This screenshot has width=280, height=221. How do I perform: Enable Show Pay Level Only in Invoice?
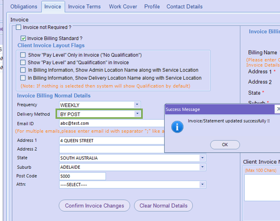pyautogui.click(x=23, y=55)
